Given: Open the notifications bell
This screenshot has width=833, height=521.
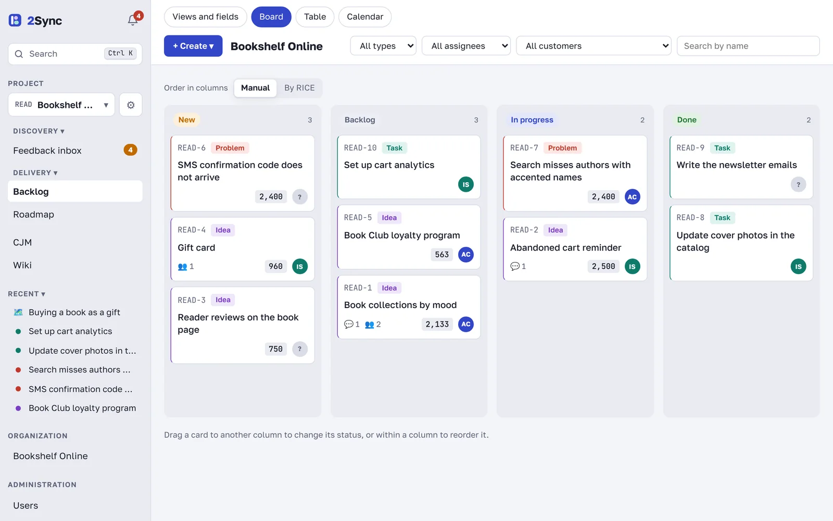Looking at the screenshot, I should coord(133,20).
